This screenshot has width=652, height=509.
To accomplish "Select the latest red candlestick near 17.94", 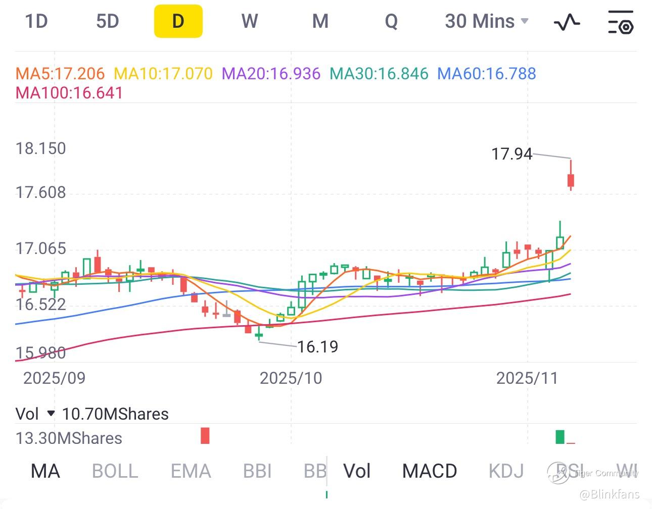I will click(x=571, y=176).
